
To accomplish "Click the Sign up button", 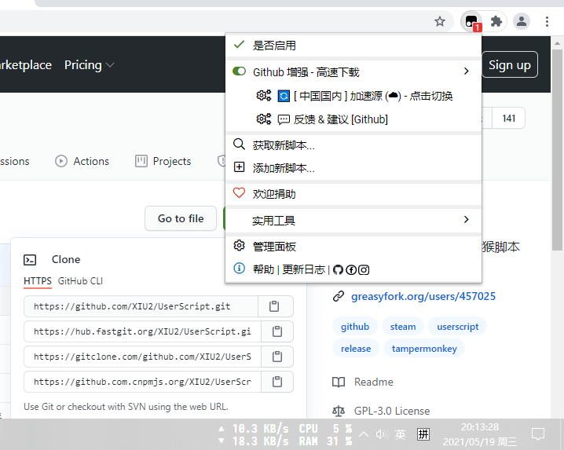I will [x=509, y=65].
